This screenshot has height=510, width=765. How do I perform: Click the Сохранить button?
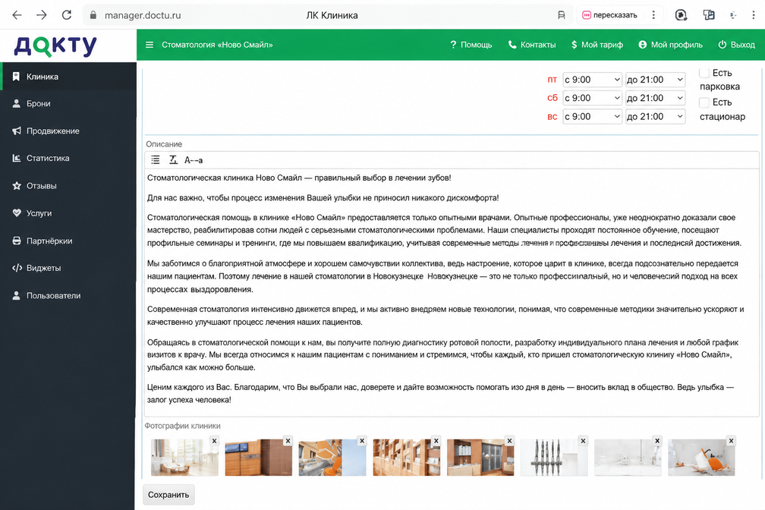168,495
